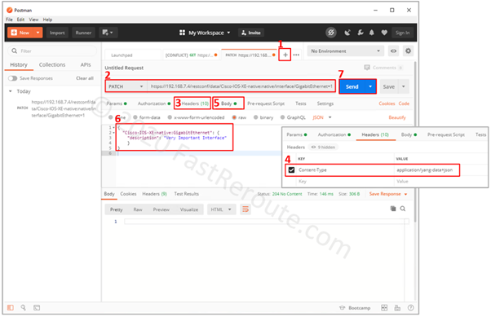
Task: Click the sync status icon
Action: coord(330,33)
